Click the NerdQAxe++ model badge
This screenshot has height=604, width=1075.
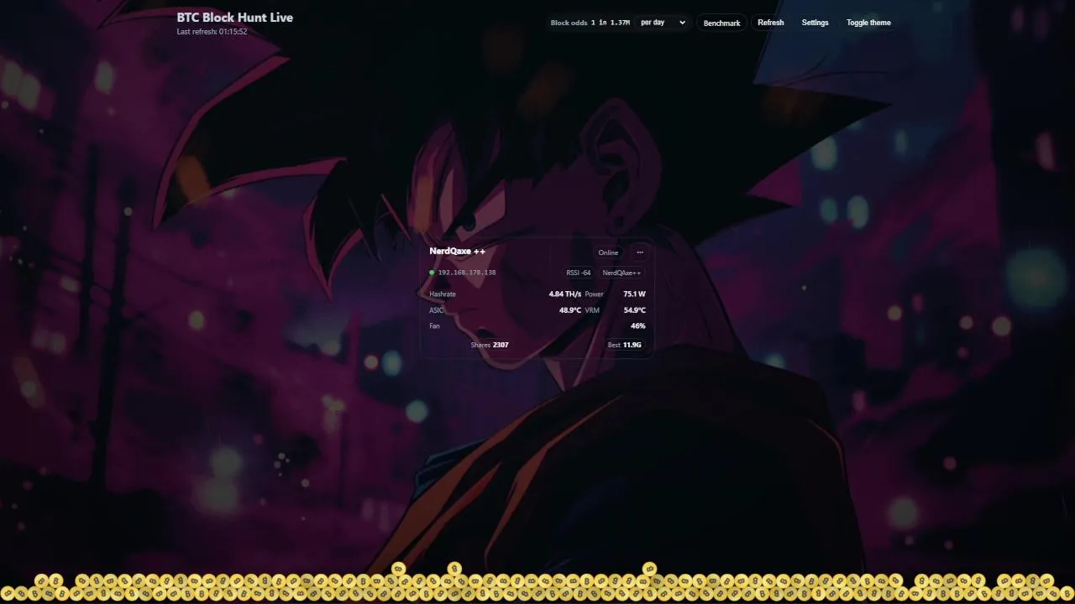coord(621,273)
